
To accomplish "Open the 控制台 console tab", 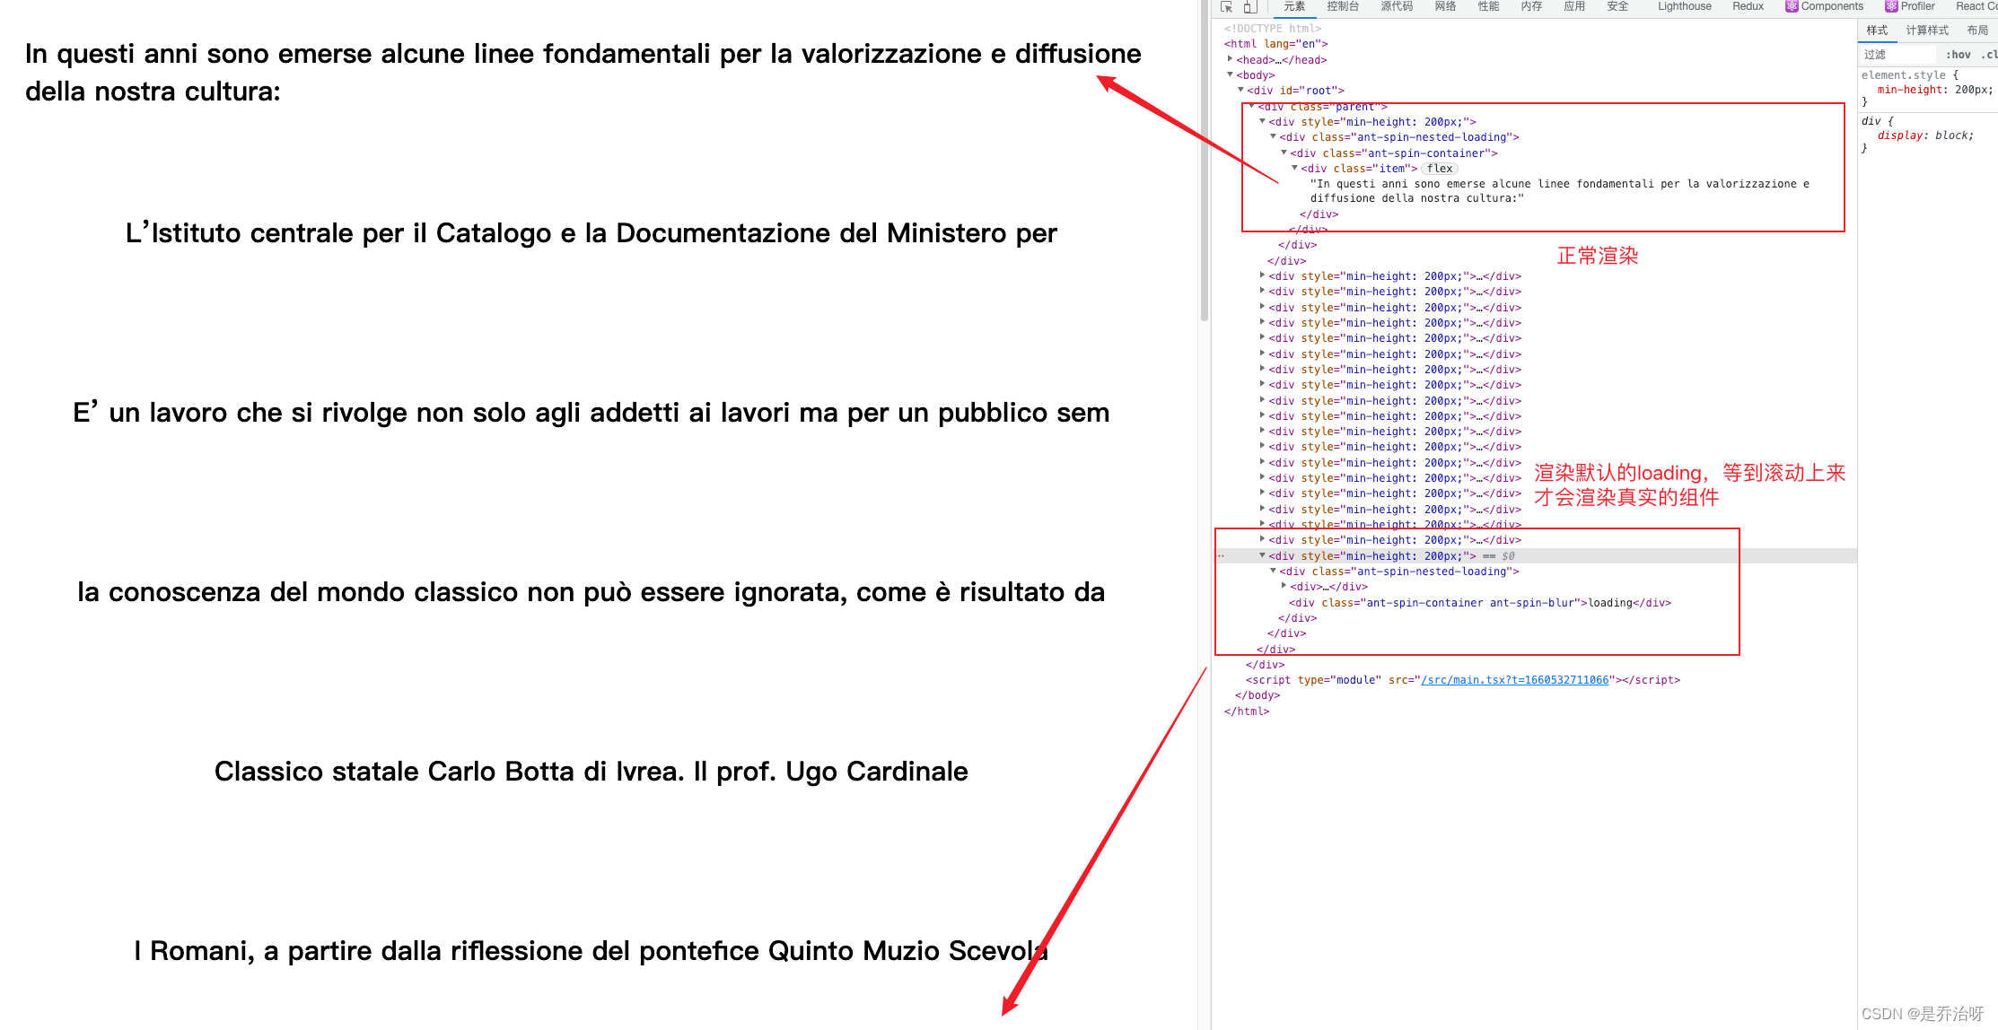I will coord(1343,6).
